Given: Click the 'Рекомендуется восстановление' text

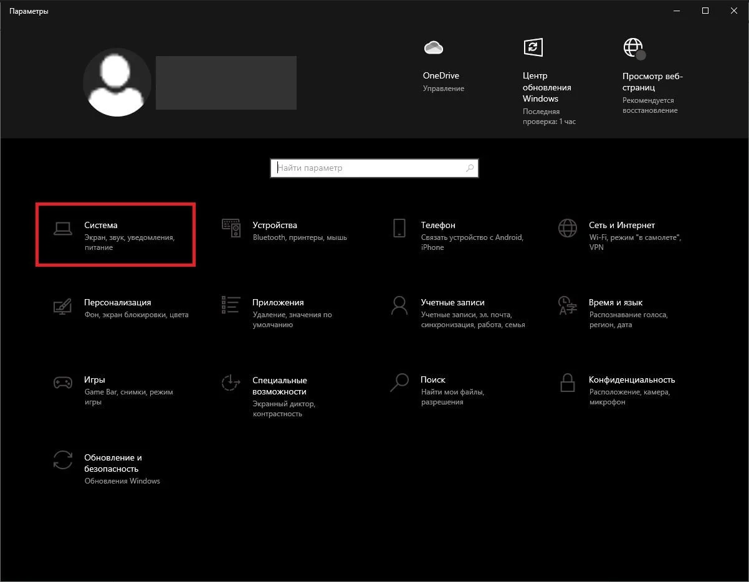Looking at the screenshot, I should tap(650, 105).
